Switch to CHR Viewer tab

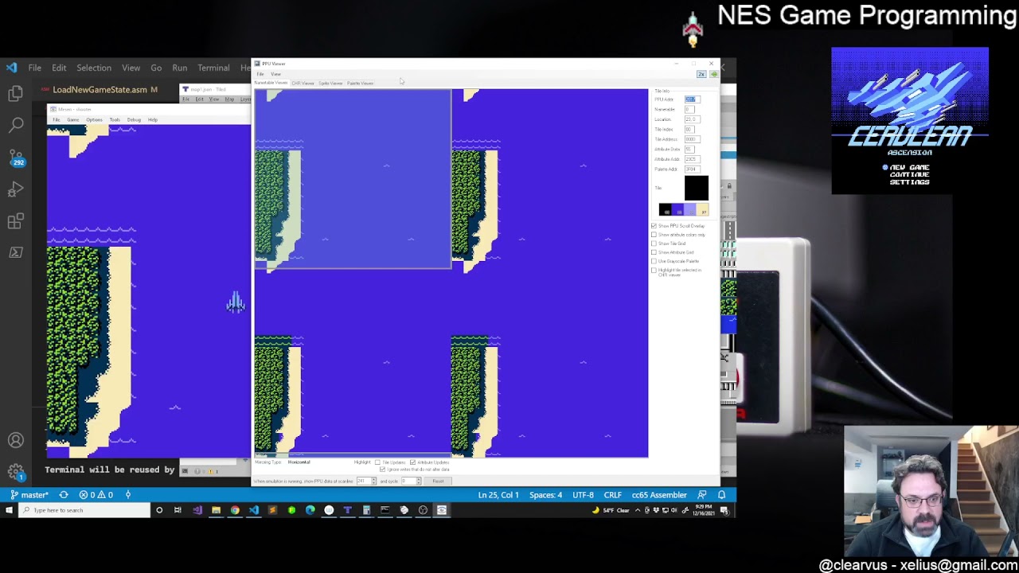[303, 83]
